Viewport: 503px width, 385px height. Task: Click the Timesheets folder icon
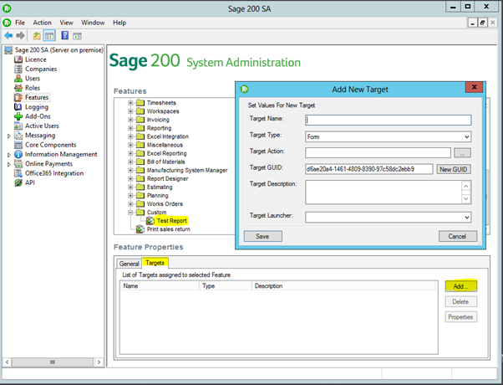tap(140, 103)
